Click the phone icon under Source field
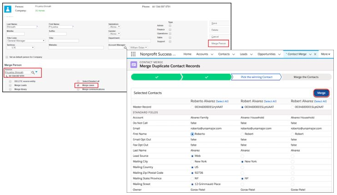The image size is (337, 195). coord(7,76)
